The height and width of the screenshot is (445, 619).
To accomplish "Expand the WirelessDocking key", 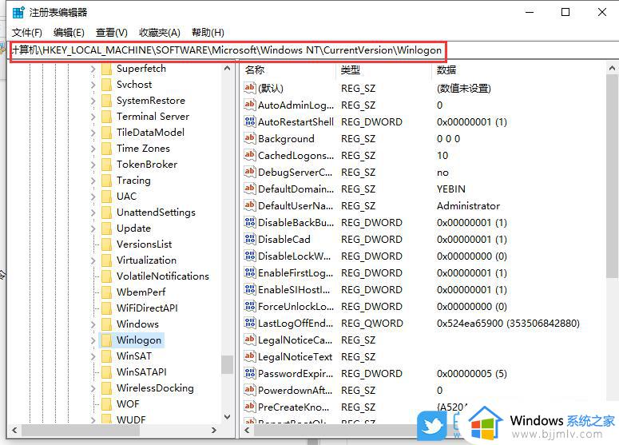I will [x=93, y=388].
